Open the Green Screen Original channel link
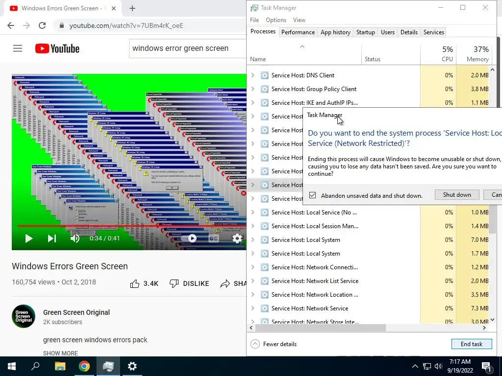This screenshot has height=376, width=502. (x=76, y=312)
